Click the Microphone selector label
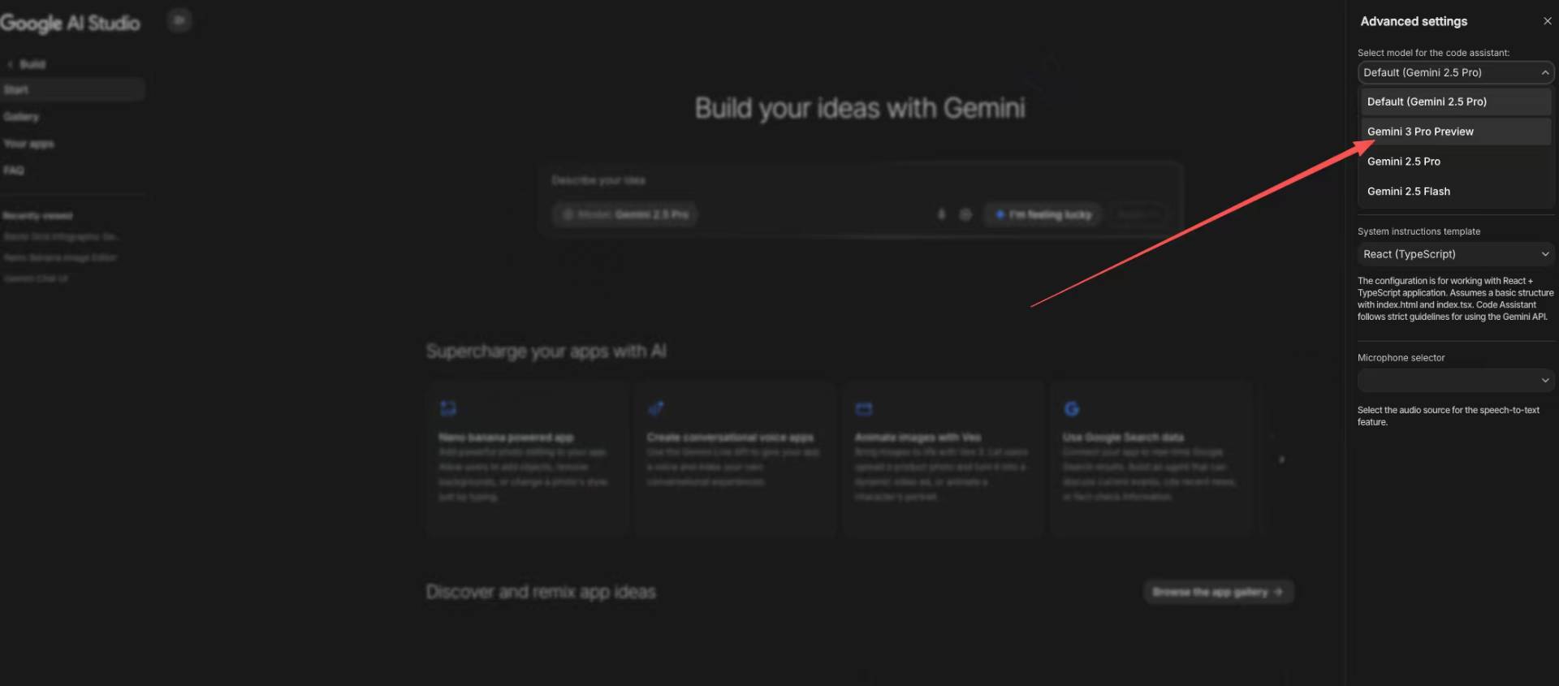 pyautogui.click(x=1401, y=357)
